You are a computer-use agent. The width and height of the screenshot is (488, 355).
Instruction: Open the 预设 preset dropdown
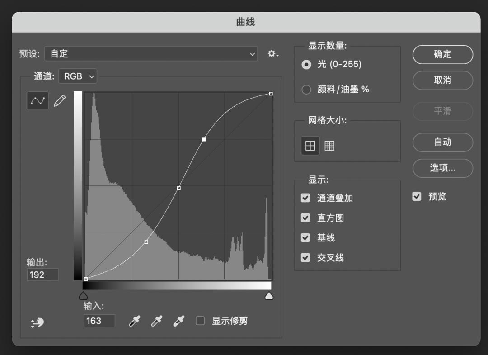tap(151, 54)
